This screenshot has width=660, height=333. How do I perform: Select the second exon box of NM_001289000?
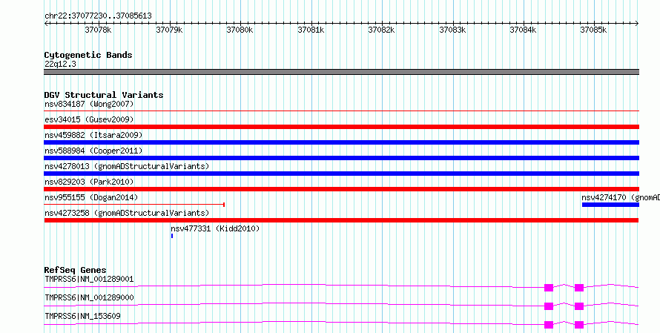[x=579, y=306]
